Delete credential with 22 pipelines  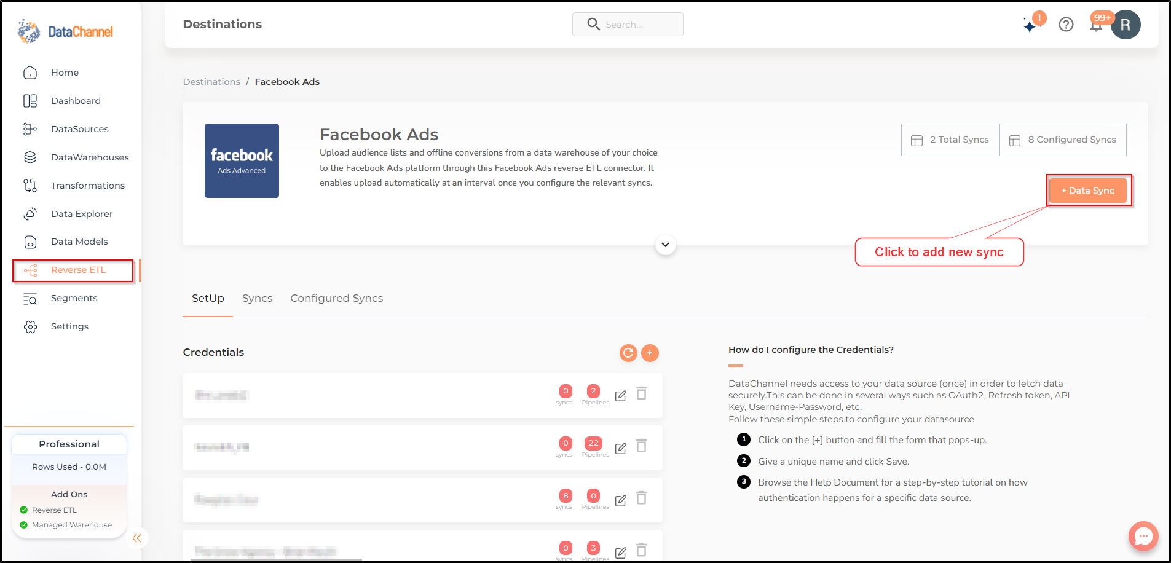pos(641,446)
